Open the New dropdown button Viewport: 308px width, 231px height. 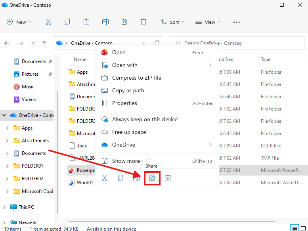coord(19,22)
